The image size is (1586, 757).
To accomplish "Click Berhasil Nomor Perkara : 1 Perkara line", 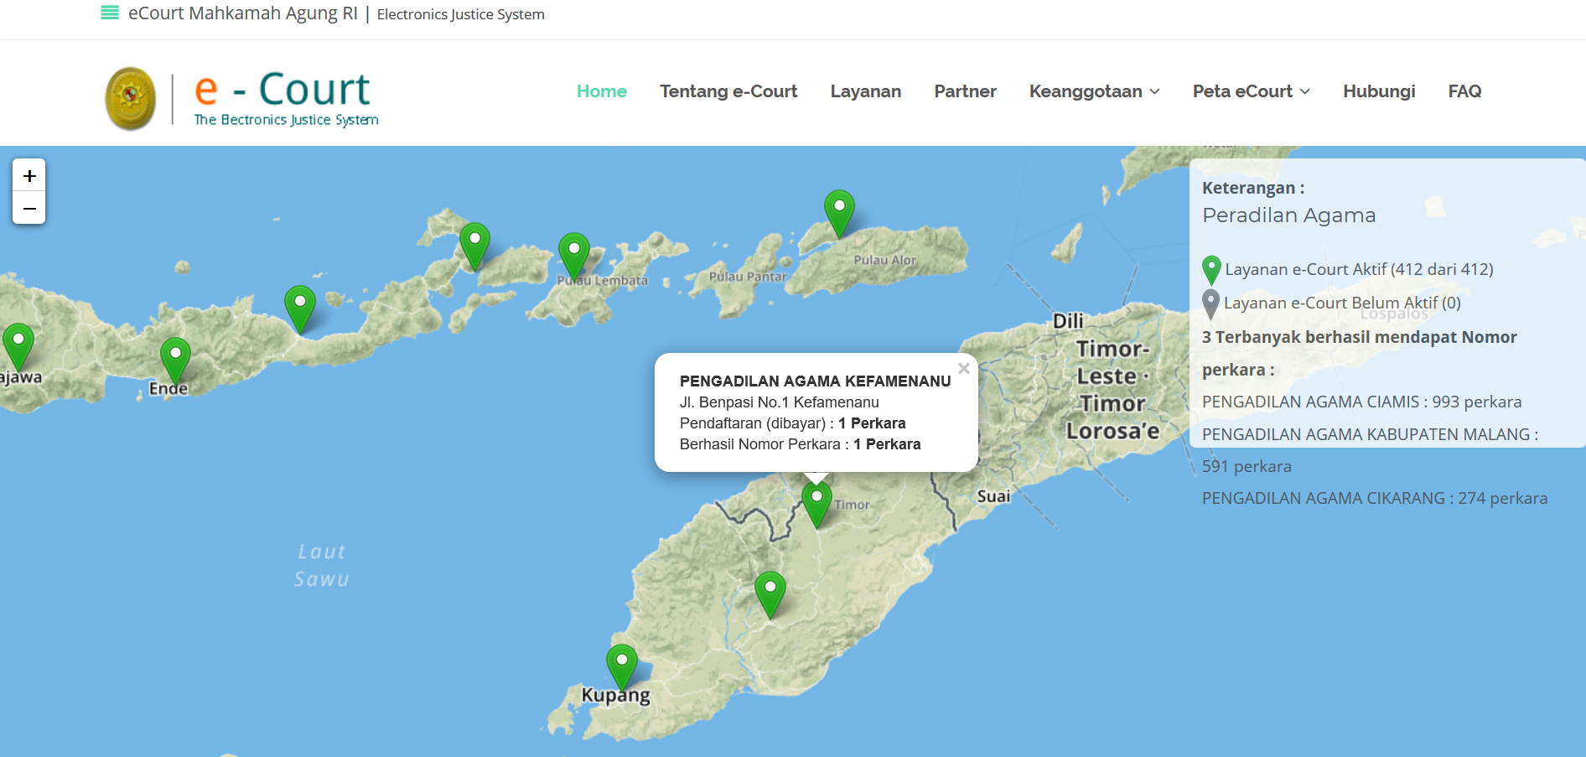I will pos(801,444).
